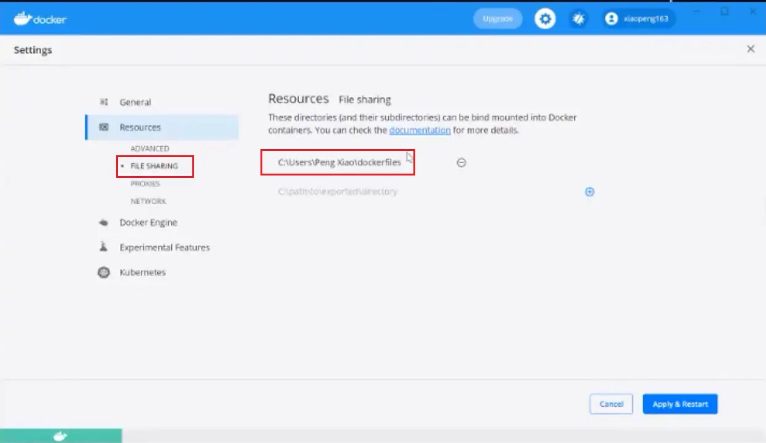Open the Proxies sub-item
Screen dimensions: 766x443
145,183
